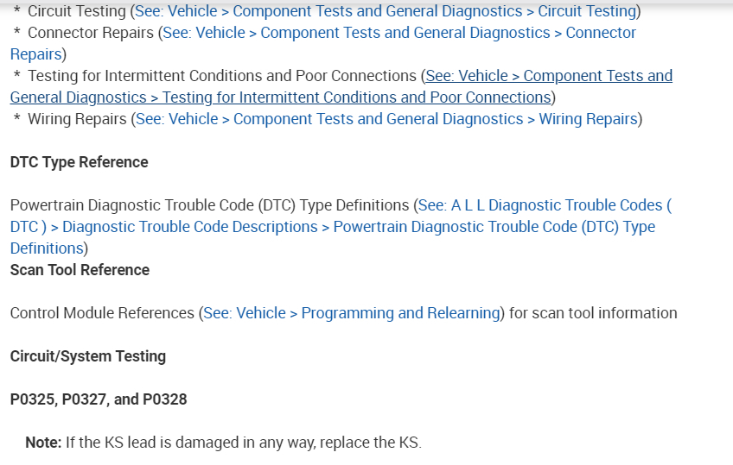Follow the Connector Repairs See: Vehicle link

click(398, 33)
